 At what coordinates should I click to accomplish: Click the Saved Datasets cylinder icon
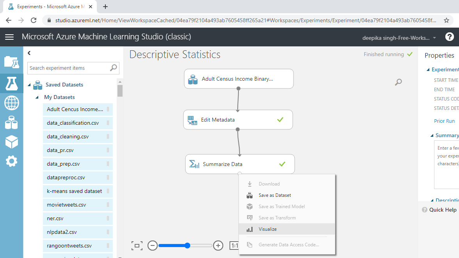(x=38, y=85)
